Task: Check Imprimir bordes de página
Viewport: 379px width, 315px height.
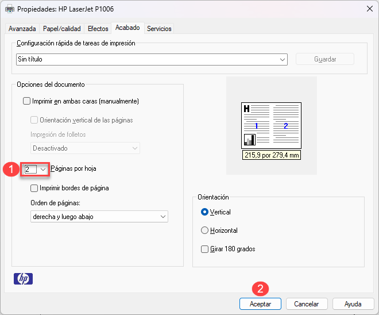Action: (x=34, y=188)
